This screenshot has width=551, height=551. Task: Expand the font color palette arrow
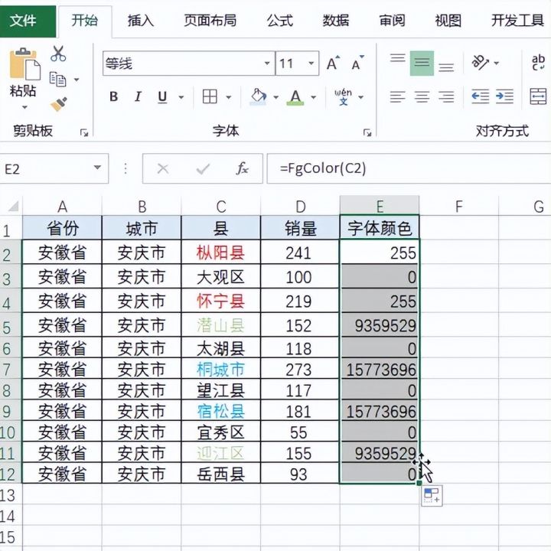coord(314,97)
